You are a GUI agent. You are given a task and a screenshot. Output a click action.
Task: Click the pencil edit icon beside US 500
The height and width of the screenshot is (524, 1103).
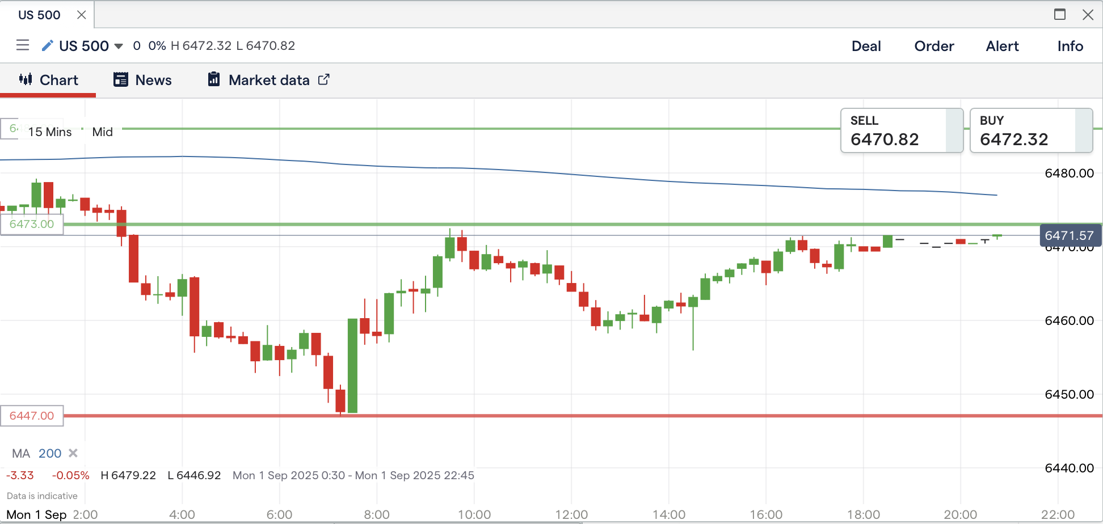[48, 45]
